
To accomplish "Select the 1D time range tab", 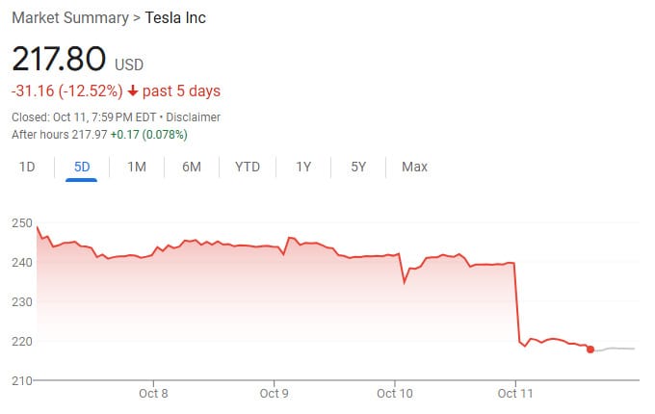I will pos(27,167).
